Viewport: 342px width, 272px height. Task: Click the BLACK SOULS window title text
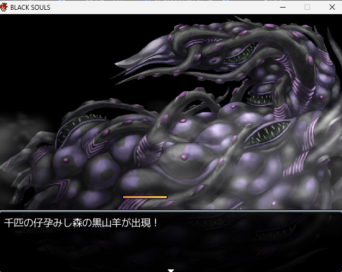[30, 8]
